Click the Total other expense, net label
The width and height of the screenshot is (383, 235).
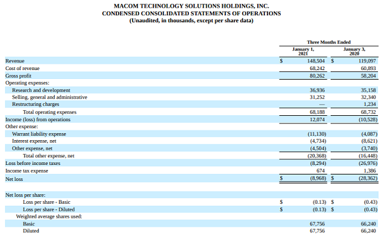(49, 156)
